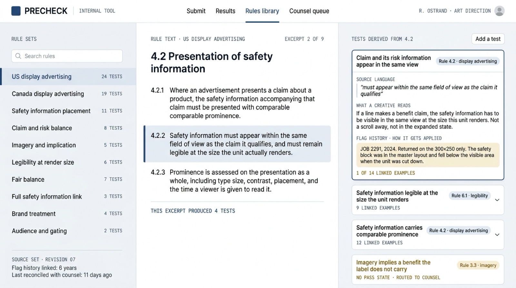Screen dimensions: 516x288
Task: Click 'Last reconciled with counsel' text
Action: [x=62, y=275]
